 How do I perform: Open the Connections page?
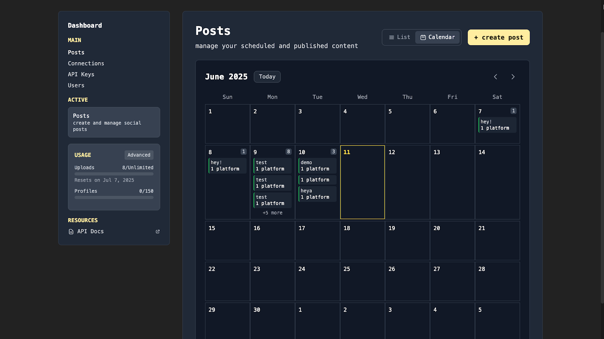click(86, 63)
